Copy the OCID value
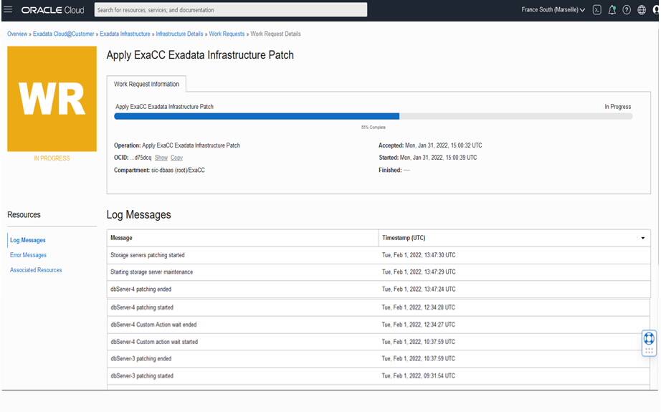Viewport: 661px width, 412px height. tap(176, 158)
